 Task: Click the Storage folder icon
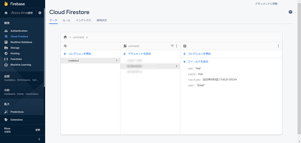point(6,48)
